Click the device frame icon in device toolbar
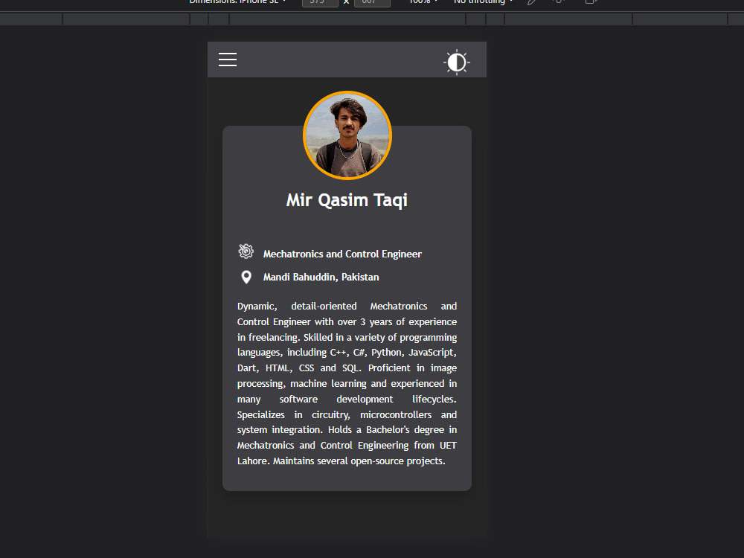The height and width of the screenshot is (558, 744). click(590, 2)
